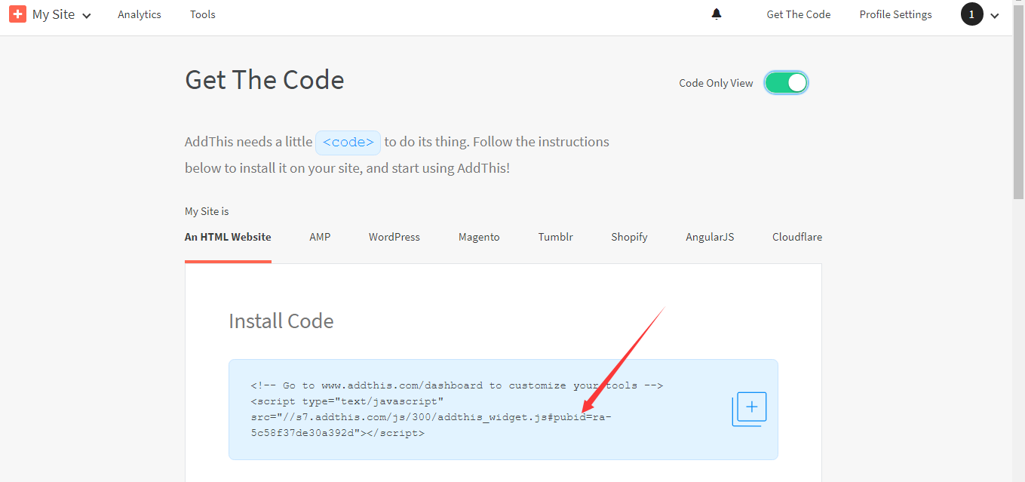The width and height of the screenshot is (1025, 482).
Task: Open the Analytics menu
Action: (x=140, y=14)
